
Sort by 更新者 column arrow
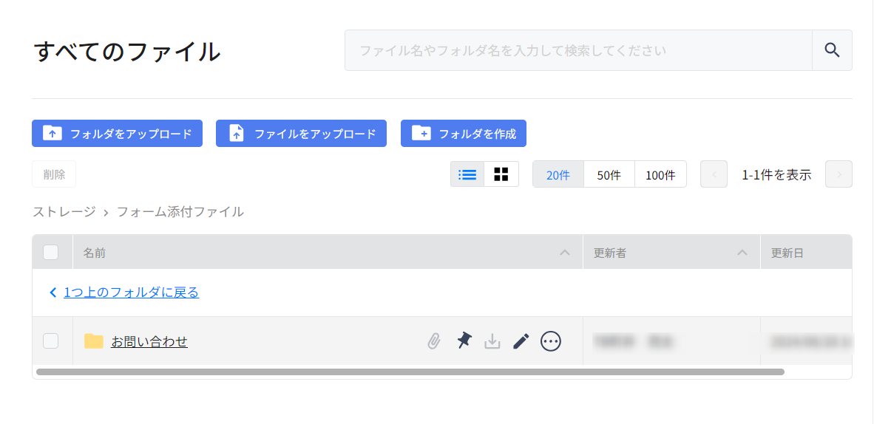(742, 253)
